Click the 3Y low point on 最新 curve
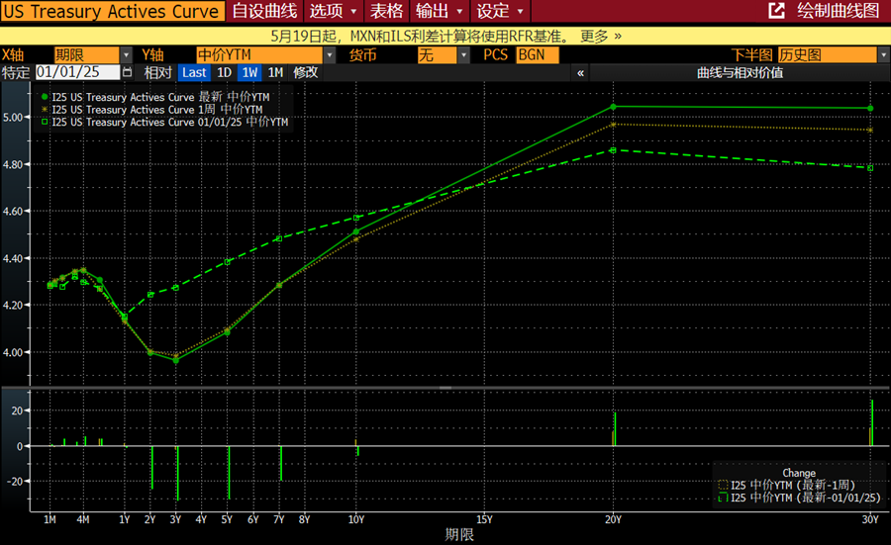The height and width of the screenshot is (545, 891). 176,360
